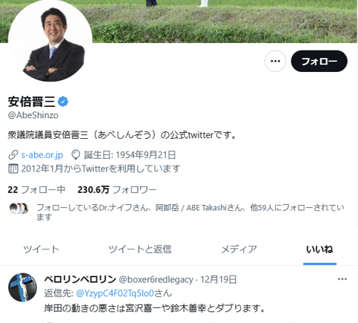Switch to the ツイート tab
Viewport: 358px width, 323px height.
click(42, 249)
